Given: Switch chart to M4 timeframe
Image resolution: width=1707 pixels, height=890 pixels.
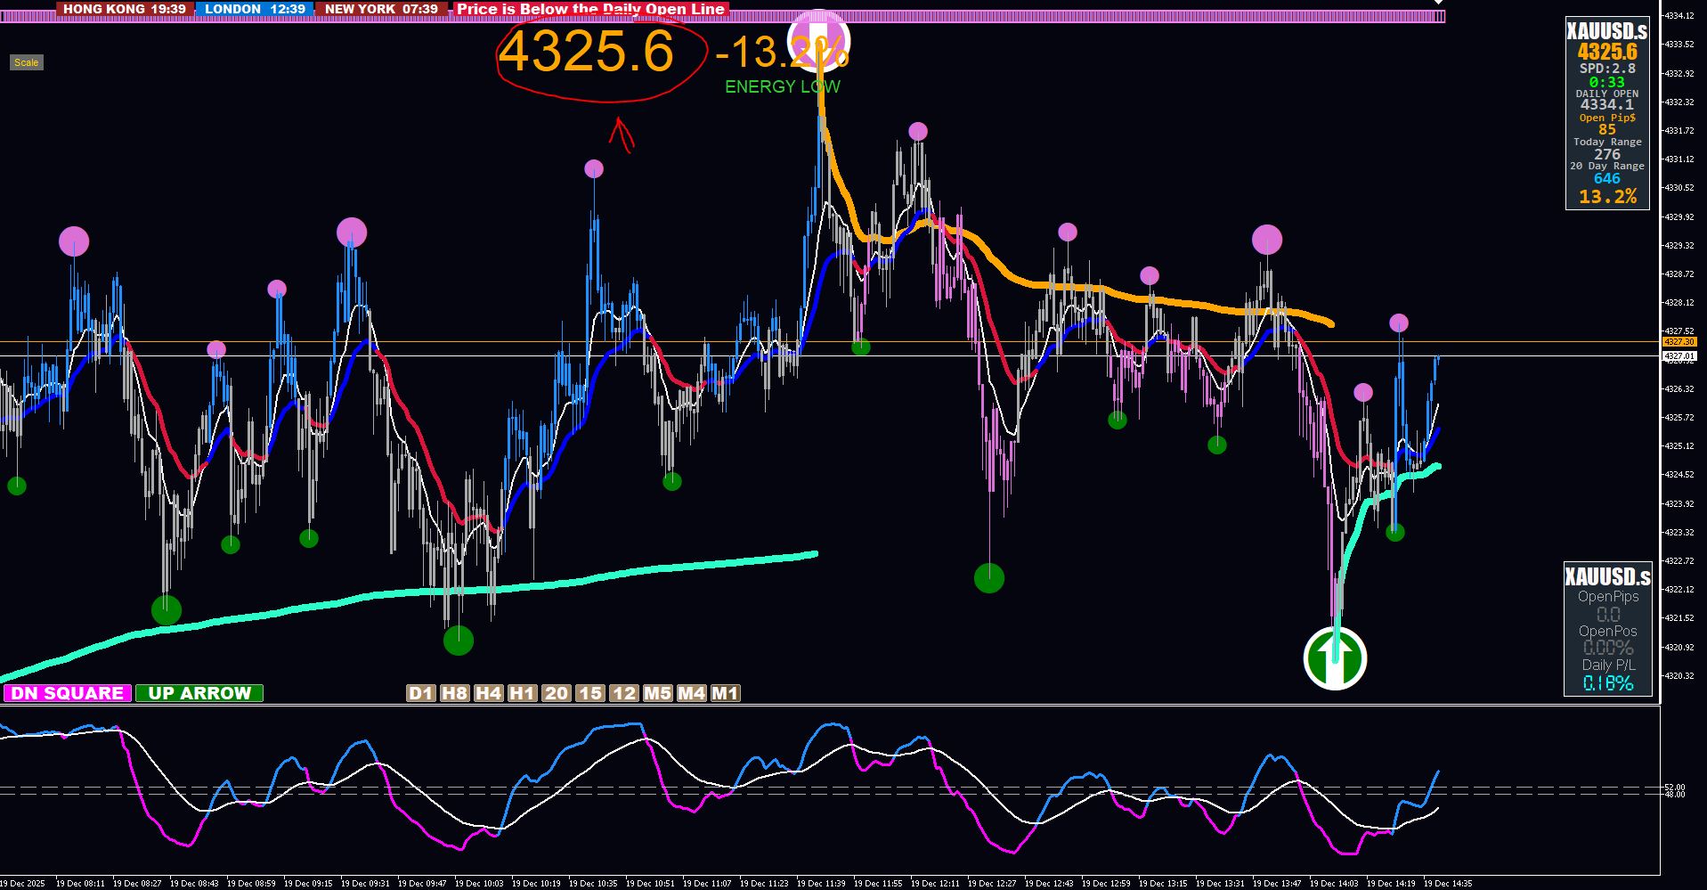Looking at the screenshot, I should (691, 693).
